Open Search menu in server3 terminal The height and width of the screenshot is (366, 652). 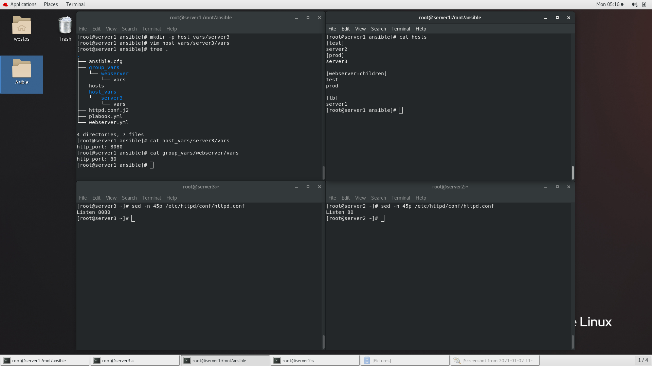(x=129, y=198)
